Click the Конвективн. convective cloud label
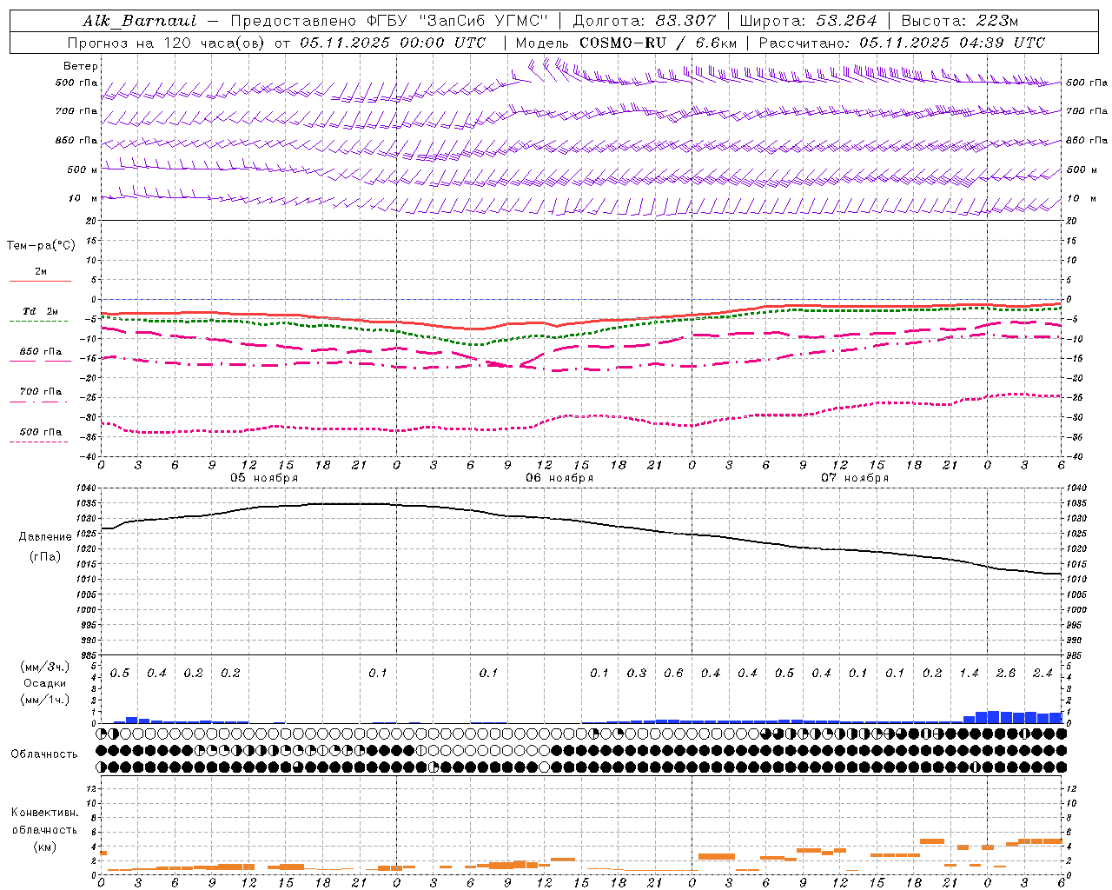Viewport: 1112px width, 890px height. click(x=45, y=813)
